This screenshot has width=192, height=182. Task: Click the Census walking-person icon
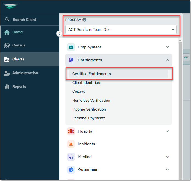point(7,45)
